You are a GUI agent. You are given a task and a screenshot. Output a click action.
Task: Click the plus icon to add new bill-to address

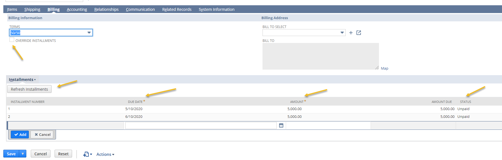point(351,33)
